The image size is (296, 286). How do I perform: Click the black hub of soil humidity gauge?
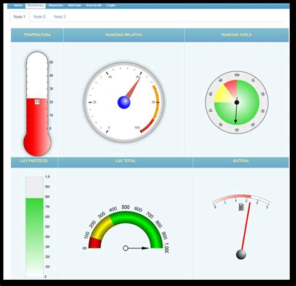[x=237, y=102]
